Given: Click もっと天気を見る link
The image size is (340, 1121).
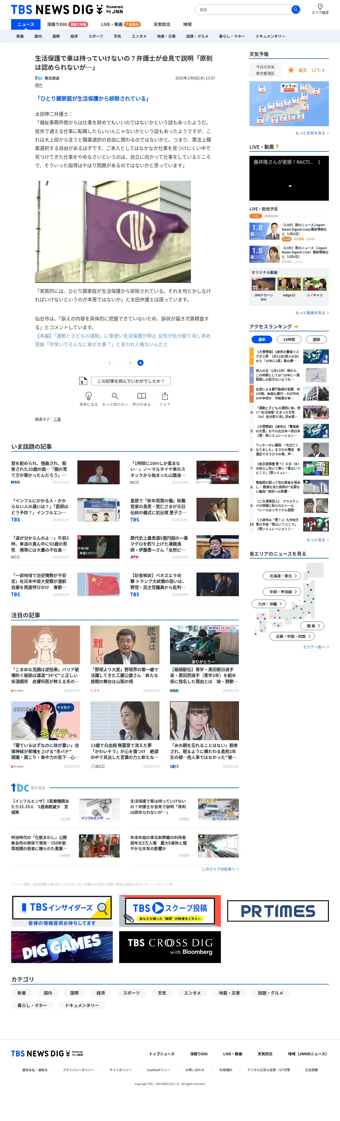Looking at the screenshot, I should 312,133.
